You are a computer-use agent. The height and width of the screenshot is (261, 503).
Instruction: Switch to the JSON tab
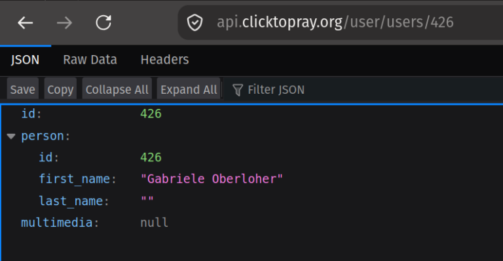[x=25, y=60]
